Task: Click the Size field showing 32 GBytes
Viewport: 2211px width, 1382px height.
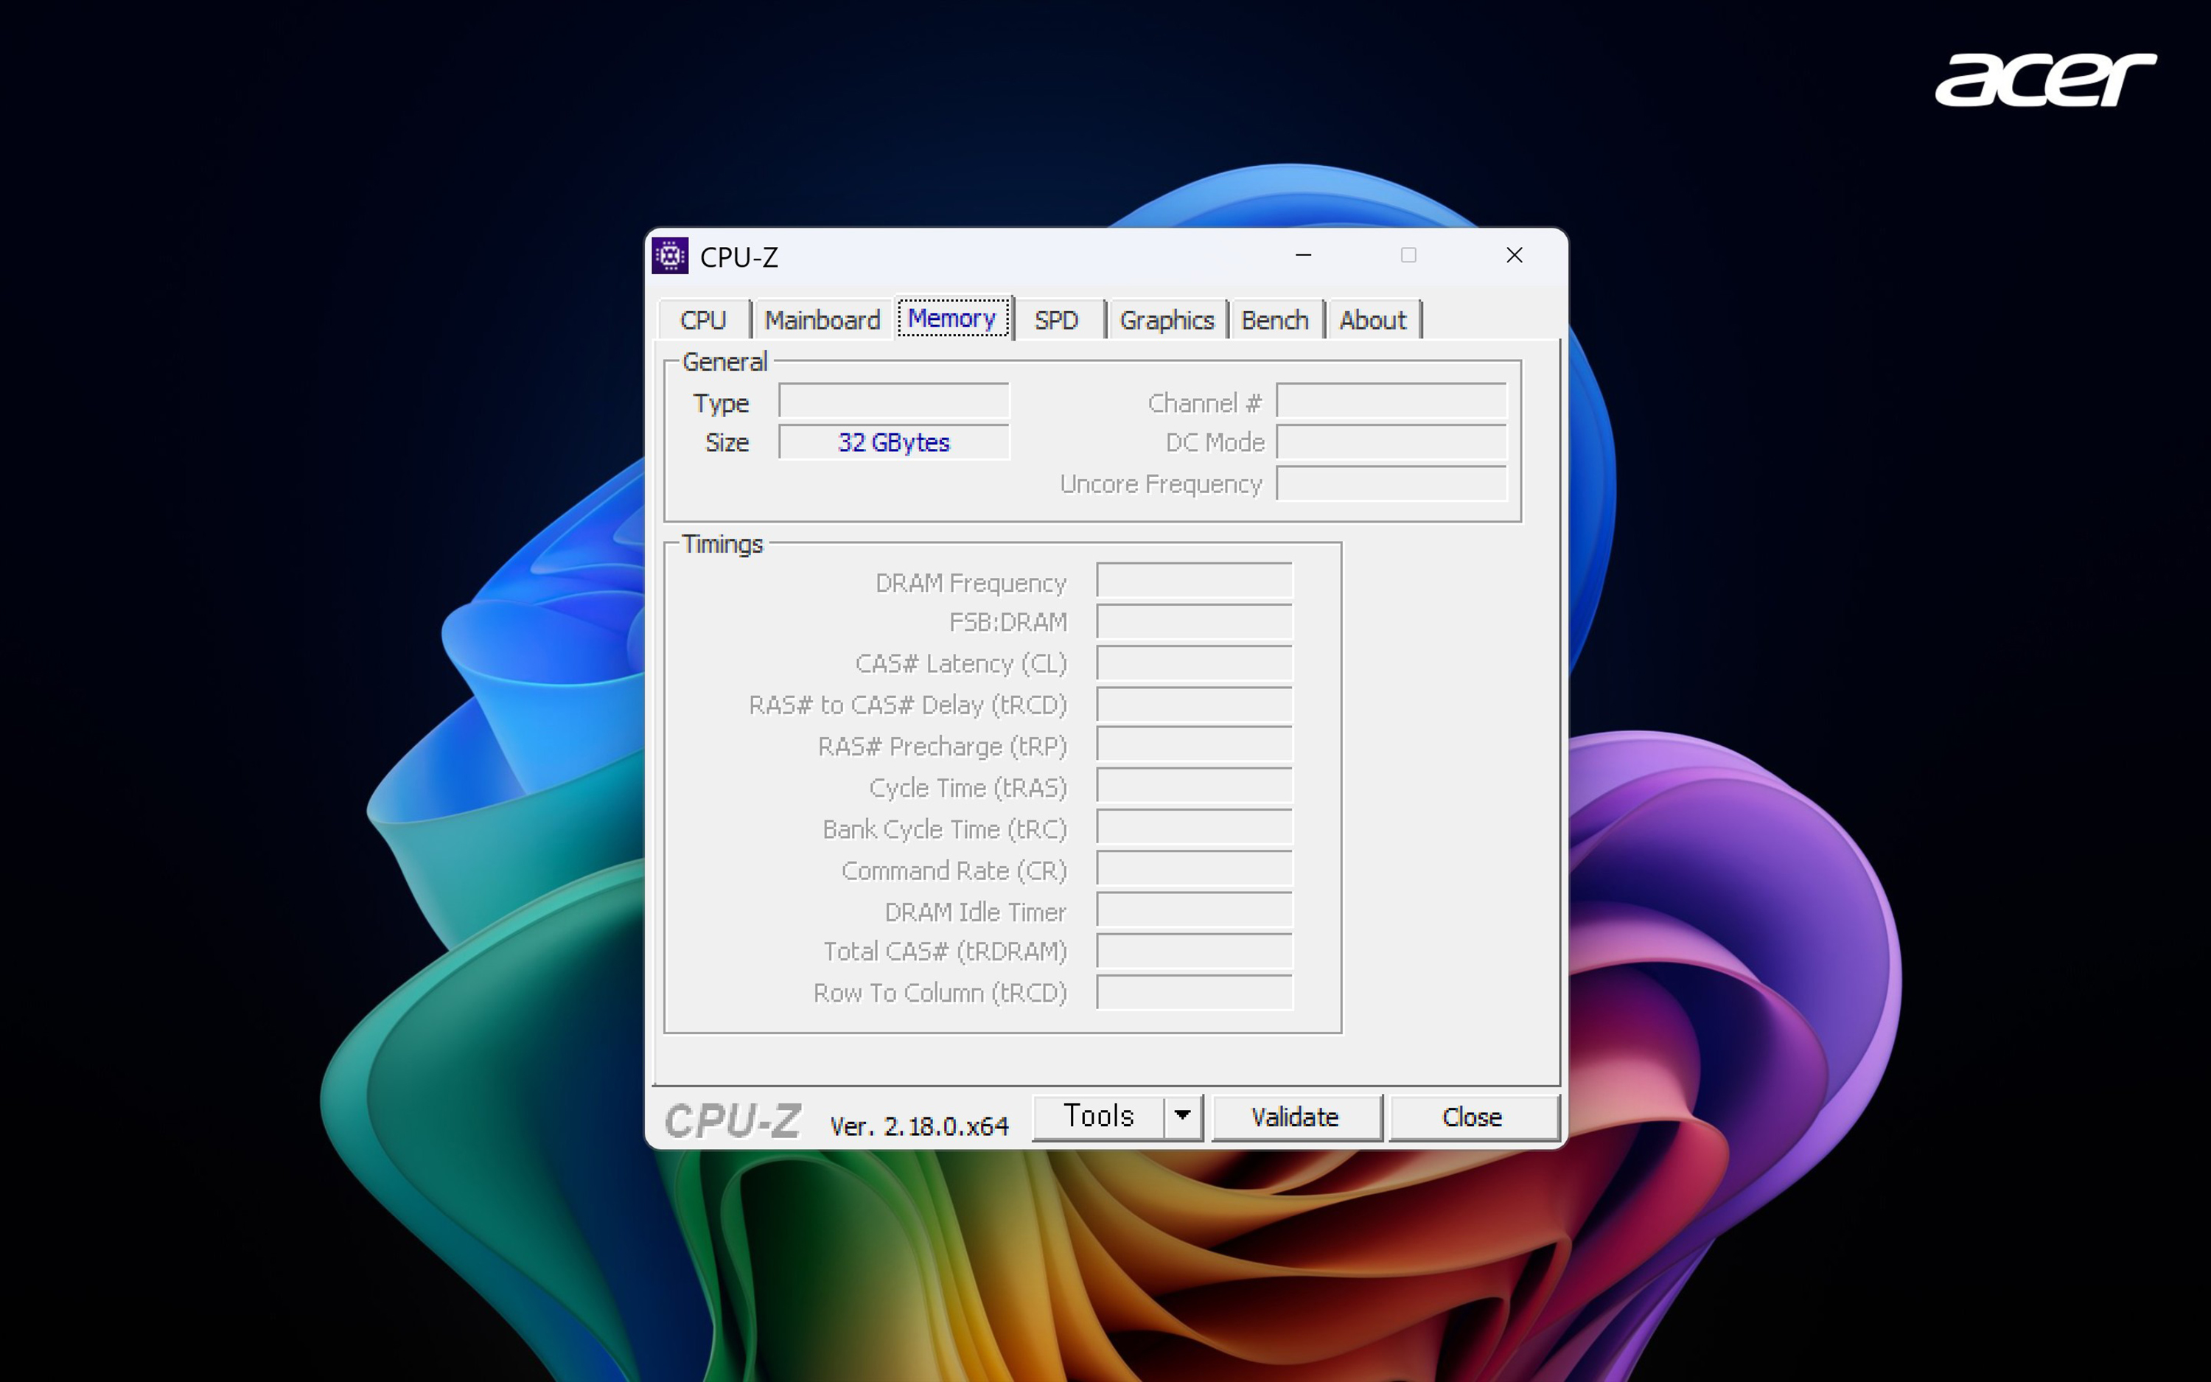Action: click(x=893, y=442)
